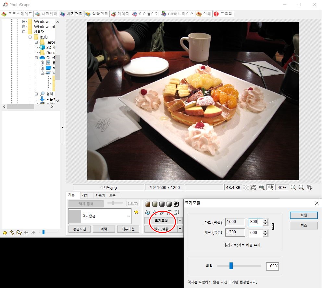Screen dimensions: 322x288
Task: Click the 테두리선 button
Action: (x=128, y=229)
